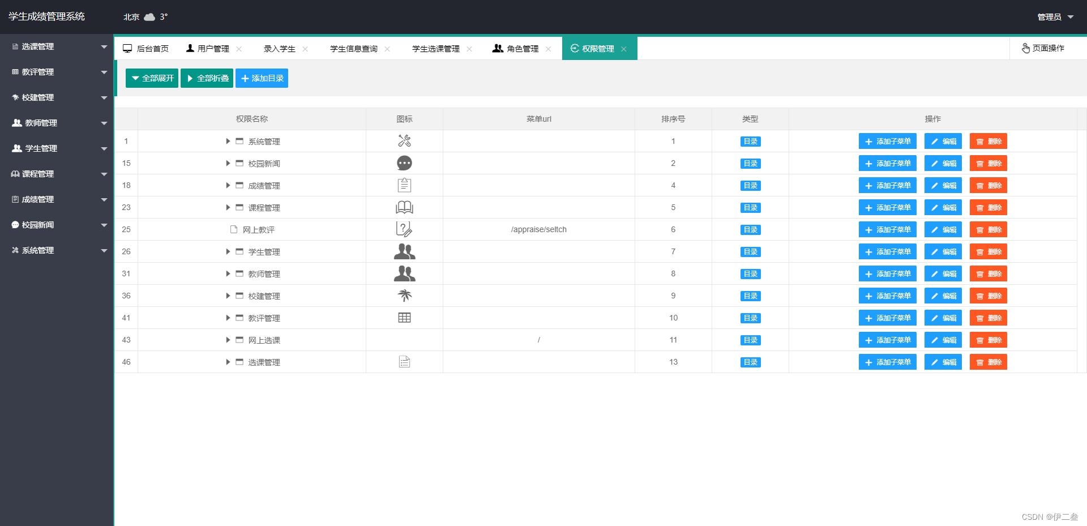Screen dimensions: 1087x526
Task: Expand the 网上选课 tree row
Action: tap(228, 340)
